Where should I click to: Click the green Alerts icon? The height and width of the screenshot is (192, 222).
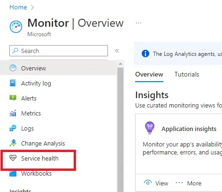13,98
